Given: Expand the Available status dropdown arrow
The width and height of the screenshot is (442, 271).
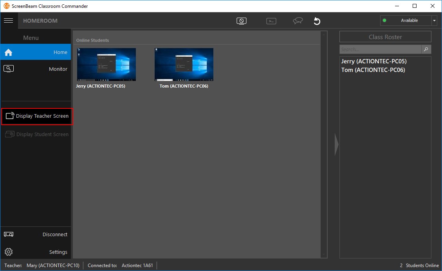Looking at the screenshot, I should tap(434, 21).
